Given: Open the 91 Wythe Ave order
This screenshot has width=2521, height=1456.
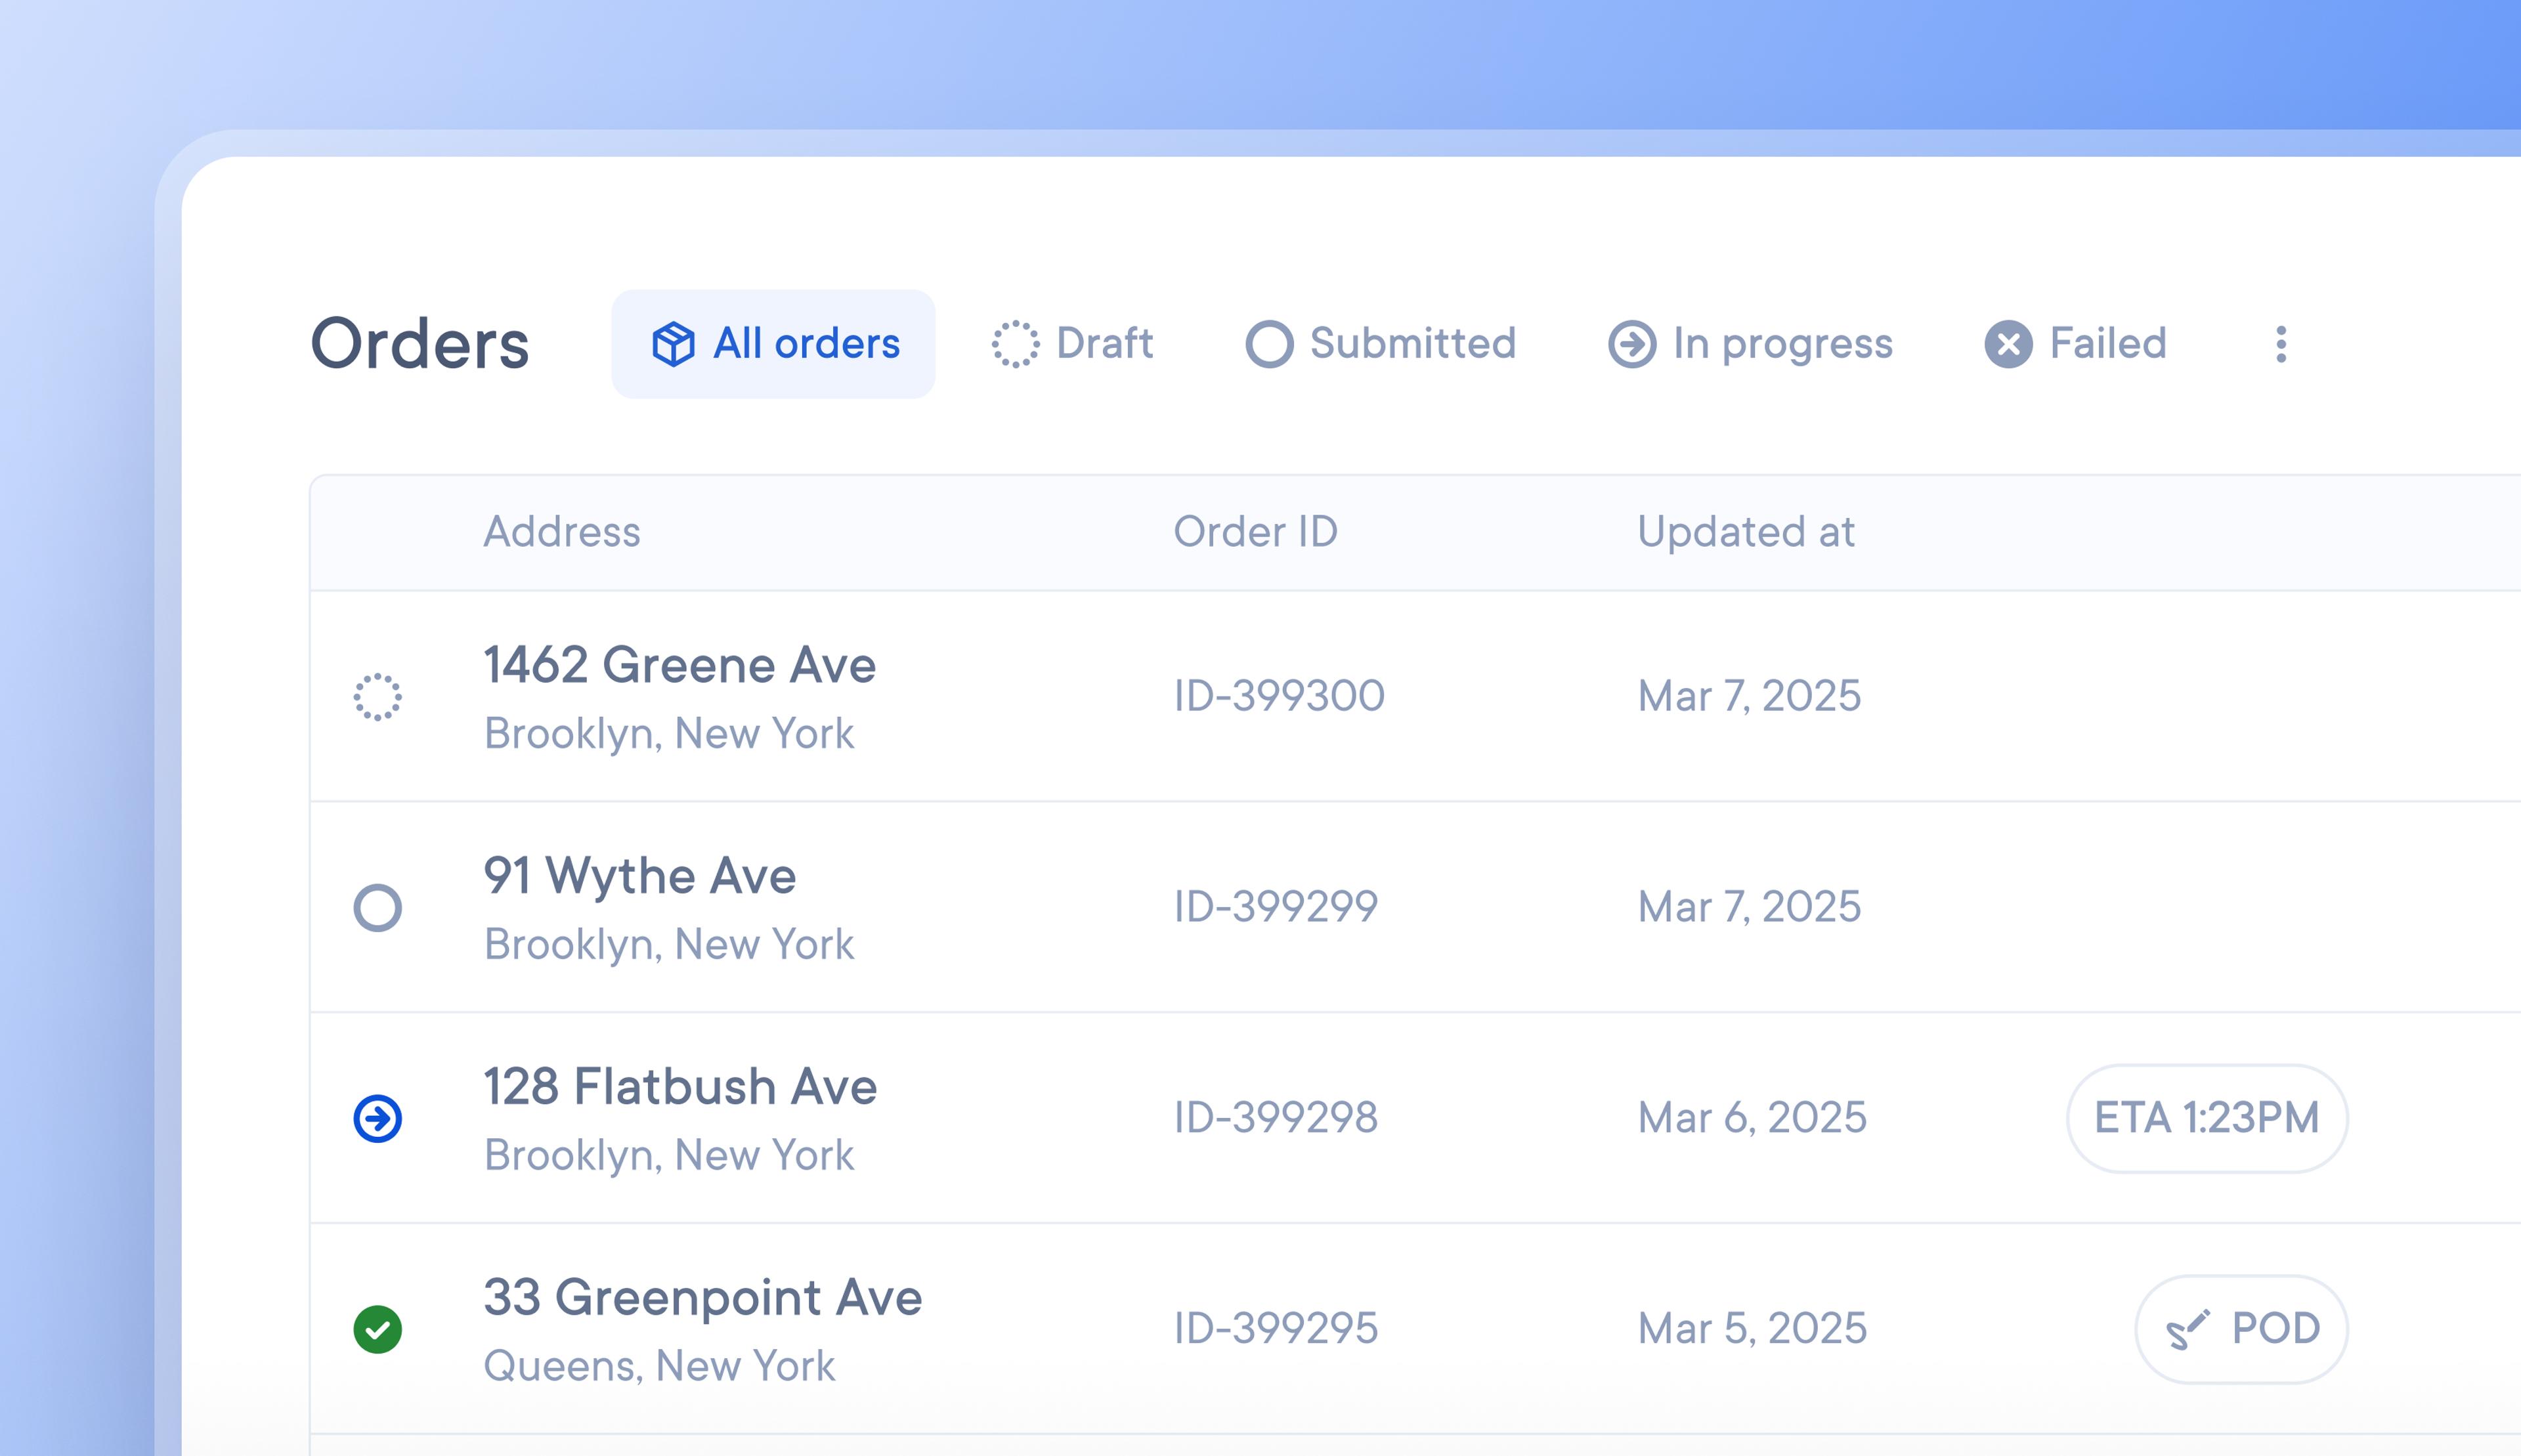Looking at the screenshot, I should (x=640, y=876).
